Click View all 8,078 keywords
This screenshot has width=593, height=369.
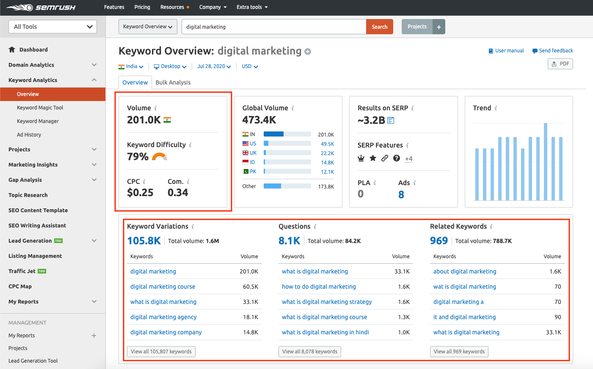click(309, 351)
